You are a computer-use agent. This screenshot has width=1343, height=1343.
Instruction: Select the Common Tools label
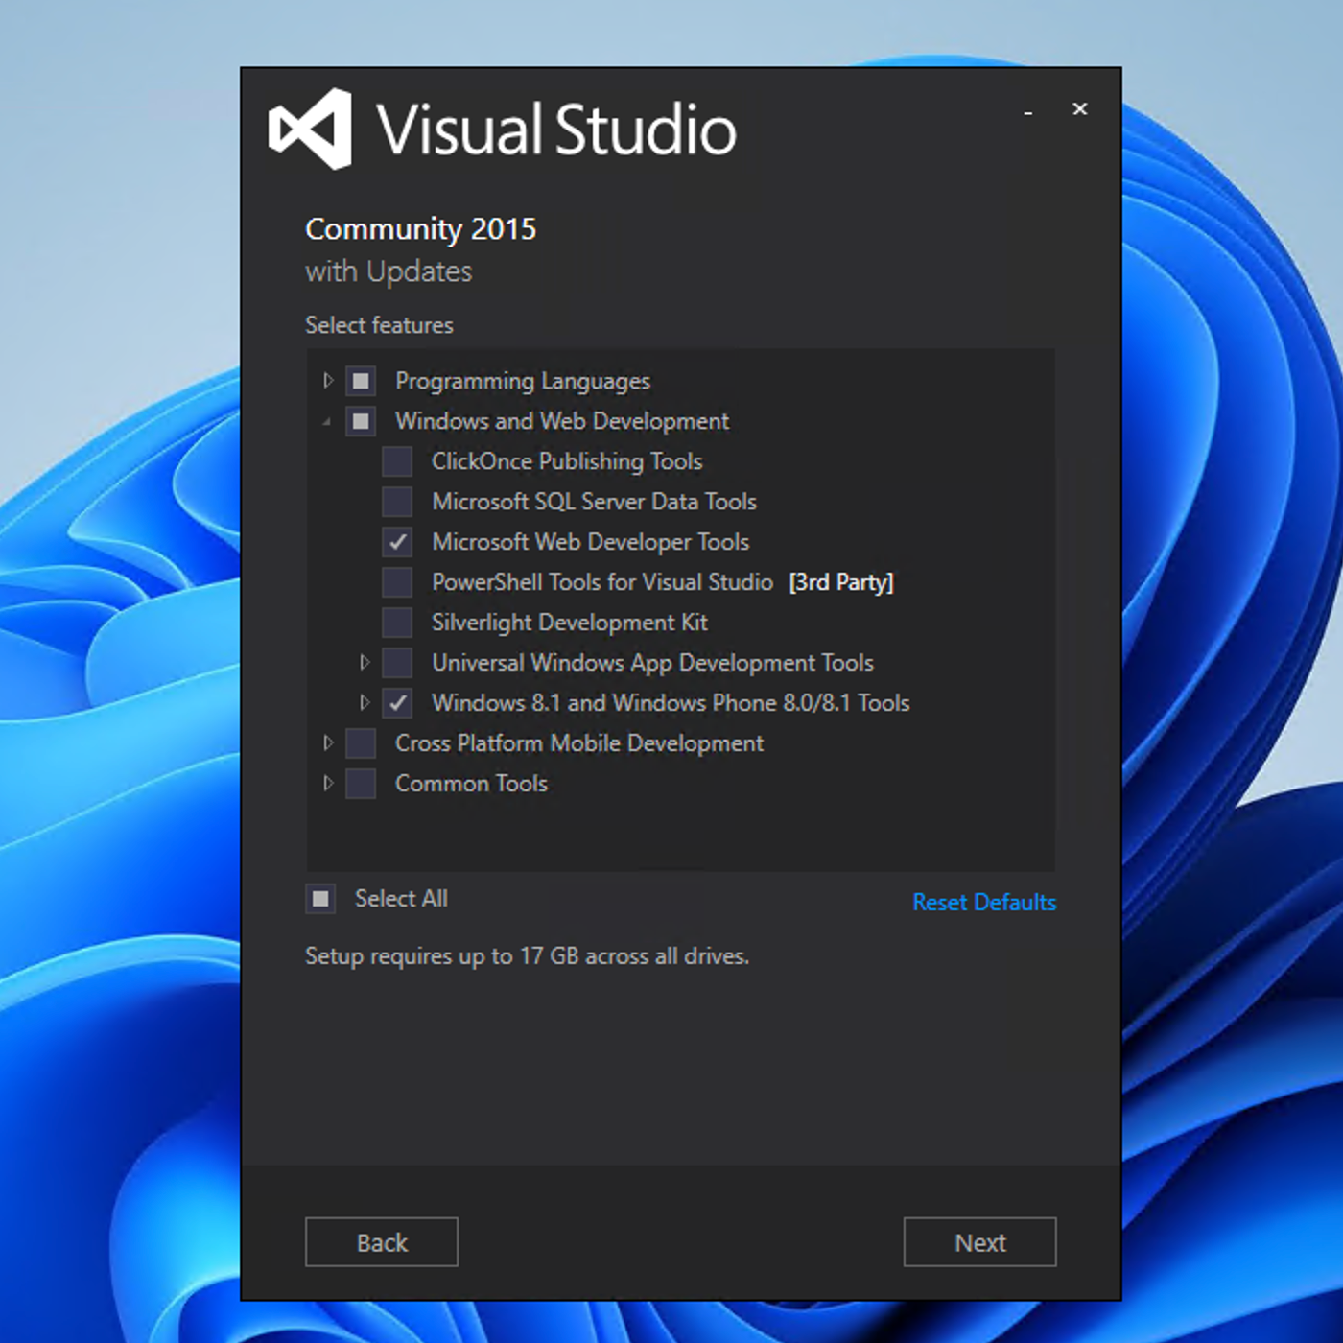471,784
